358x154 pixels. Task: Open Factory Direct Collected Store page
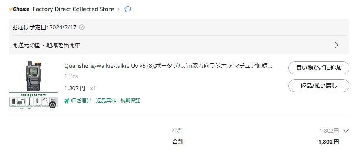click(x=73, y=9)
